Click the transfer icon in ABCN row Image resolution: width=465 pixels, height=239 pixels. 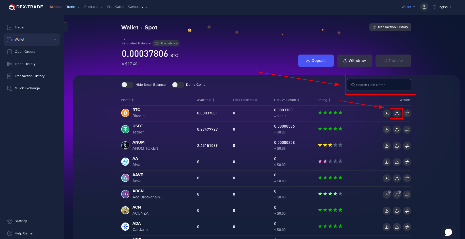(407, 195)
